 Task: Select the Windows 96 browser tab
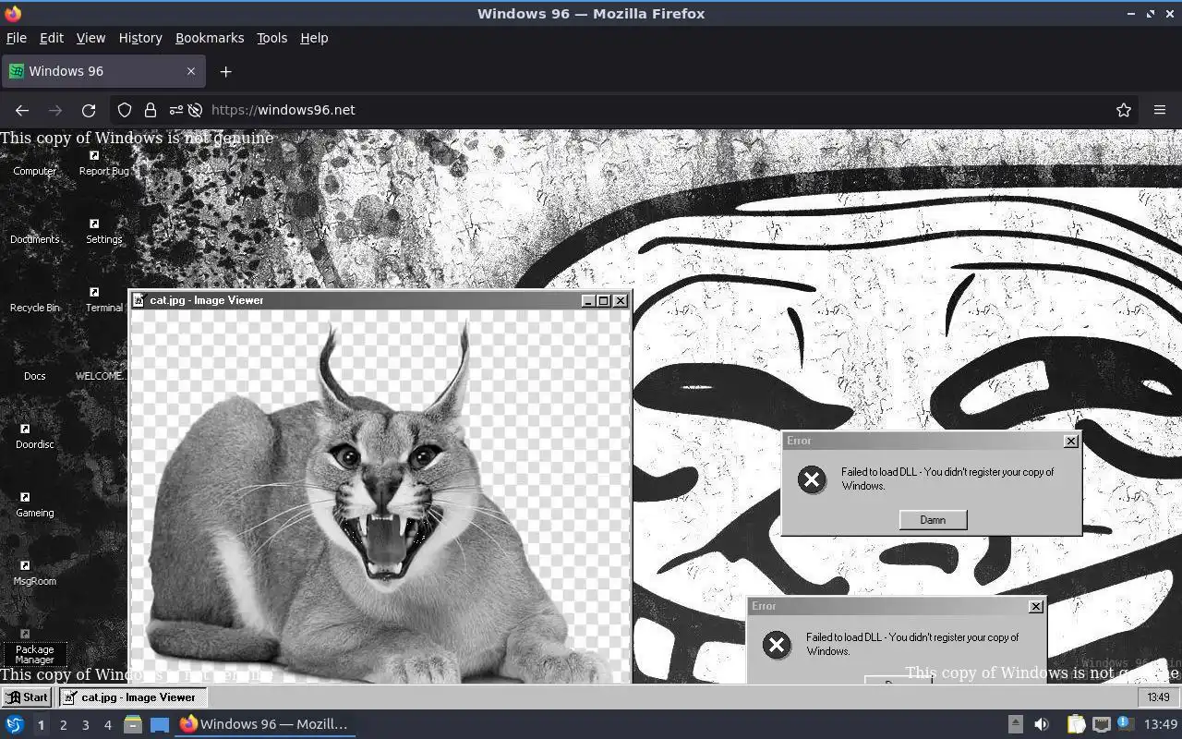(103, 71)
